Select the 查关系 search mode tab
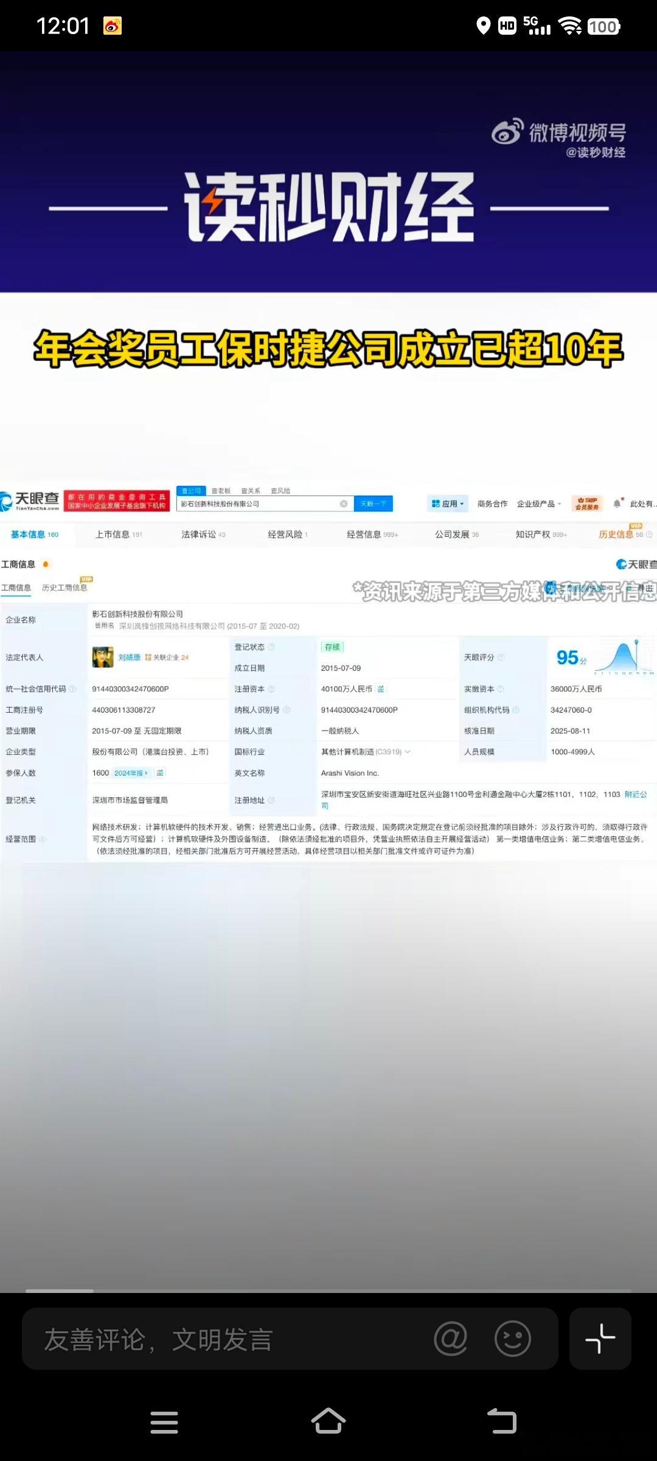 coord(251,491)
